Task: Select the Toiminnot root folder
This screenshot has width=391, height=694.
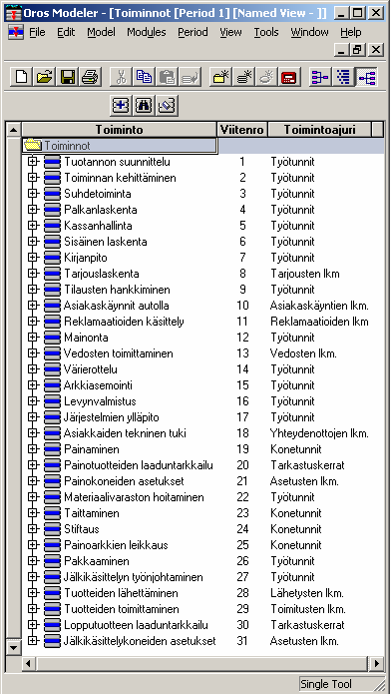Action: click(x=120, y=146)
